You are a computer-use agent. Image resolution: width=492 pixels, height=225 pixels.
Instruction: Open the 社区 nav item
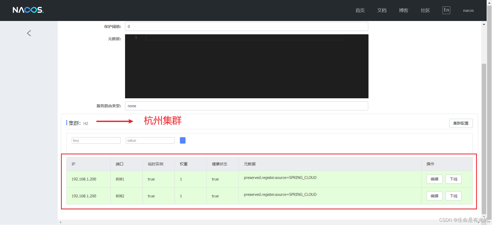[x=425, y=10]
